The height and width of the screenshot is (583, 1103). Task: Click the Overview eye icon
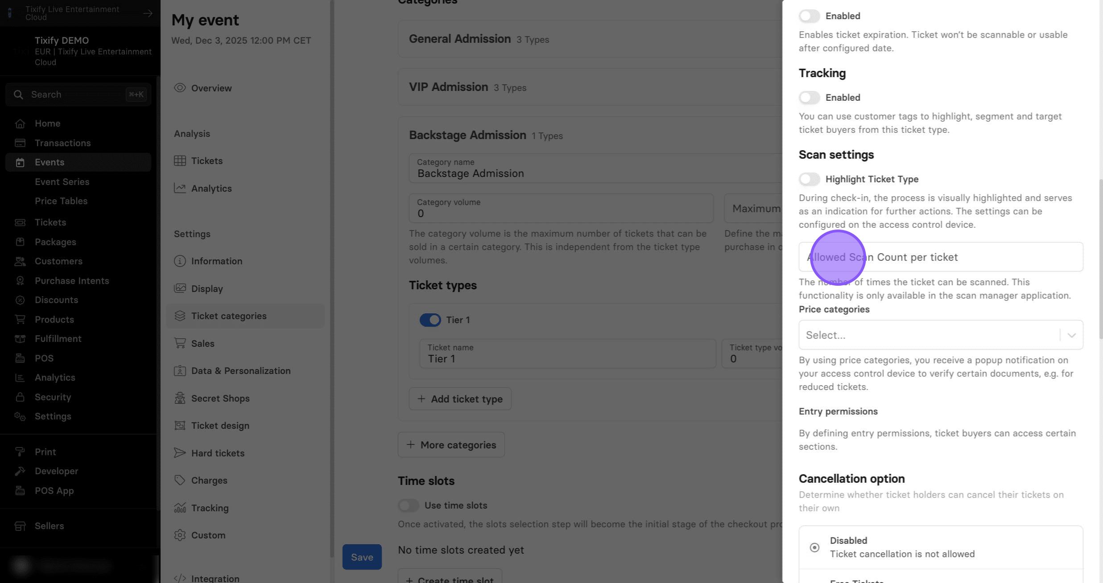point(180,88)
